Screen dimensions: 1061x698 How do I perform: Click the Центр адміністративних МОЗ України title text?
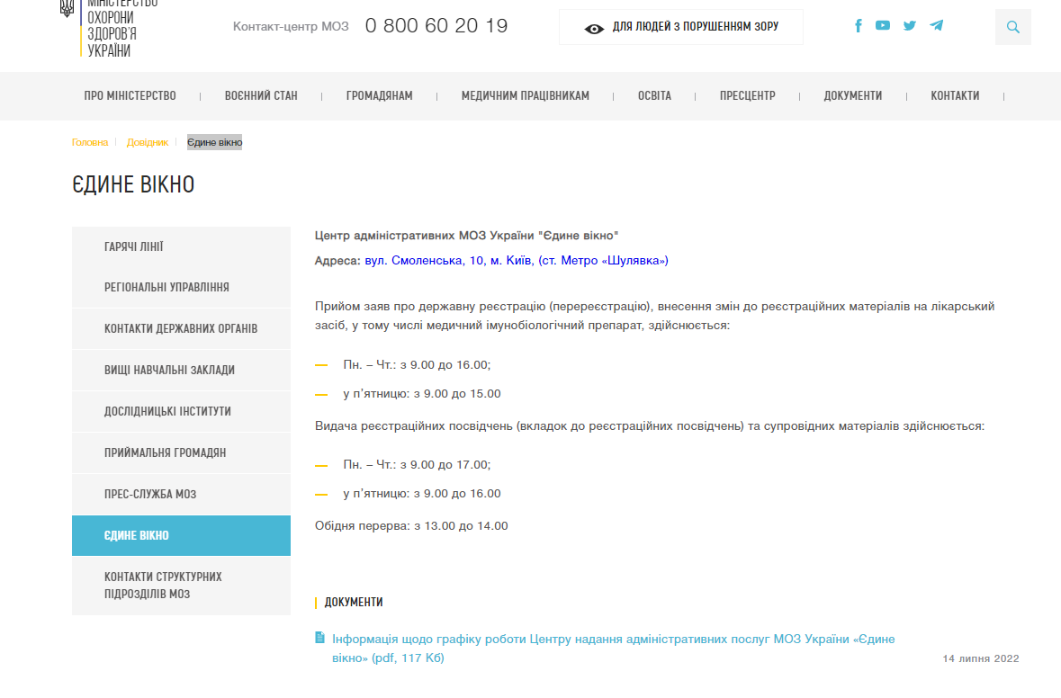pyautogui.click(x=466, y=236)
